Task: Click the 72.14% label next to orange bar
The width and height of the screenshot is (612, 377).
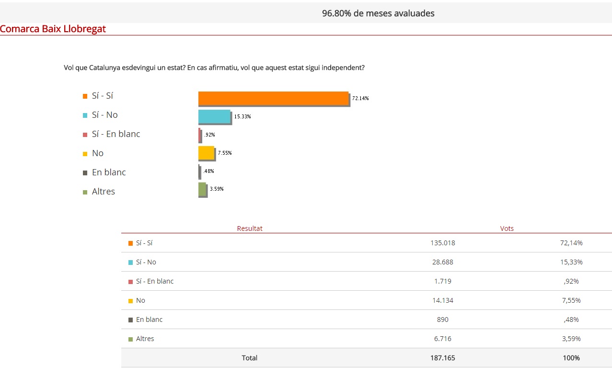Action: (x=360, y=98)
